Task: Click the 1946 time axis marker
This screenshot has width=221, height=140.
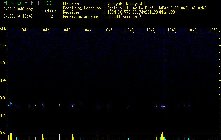Action: tap(129, 30)
